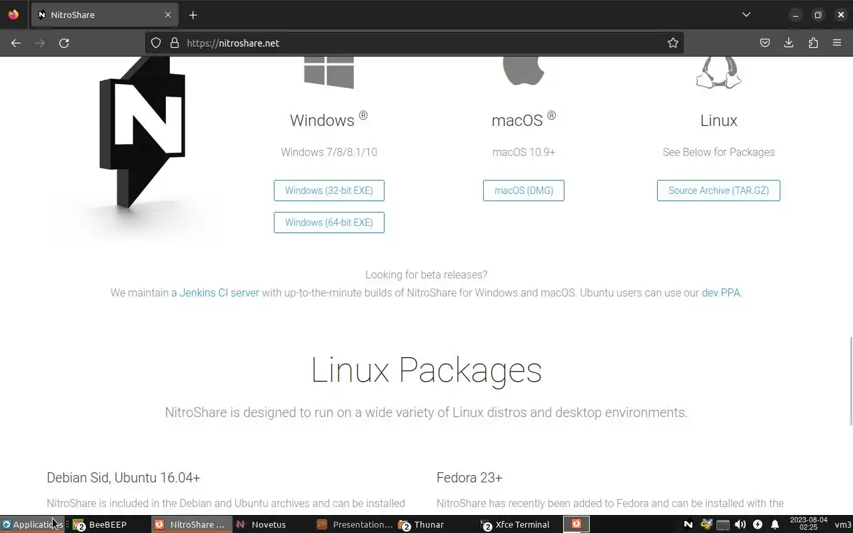Open the dev PPA link

pyautogui.click(x=720, y=292)
